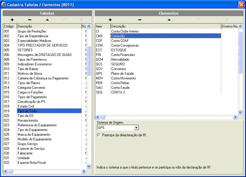The width and height of the screenshot is (246, 177).
Task: Click the cancel X icon in Elementos toolbar
Action: (228, 20)
